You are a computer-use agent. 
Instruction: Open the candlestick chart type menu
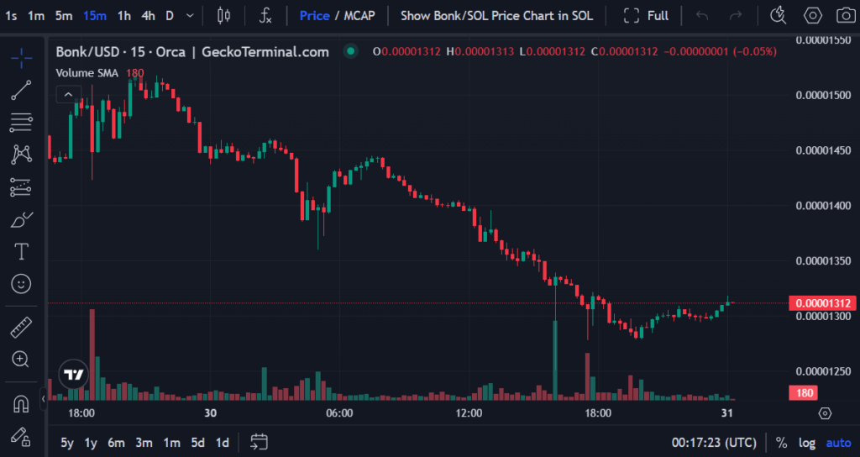coord(223,15)
